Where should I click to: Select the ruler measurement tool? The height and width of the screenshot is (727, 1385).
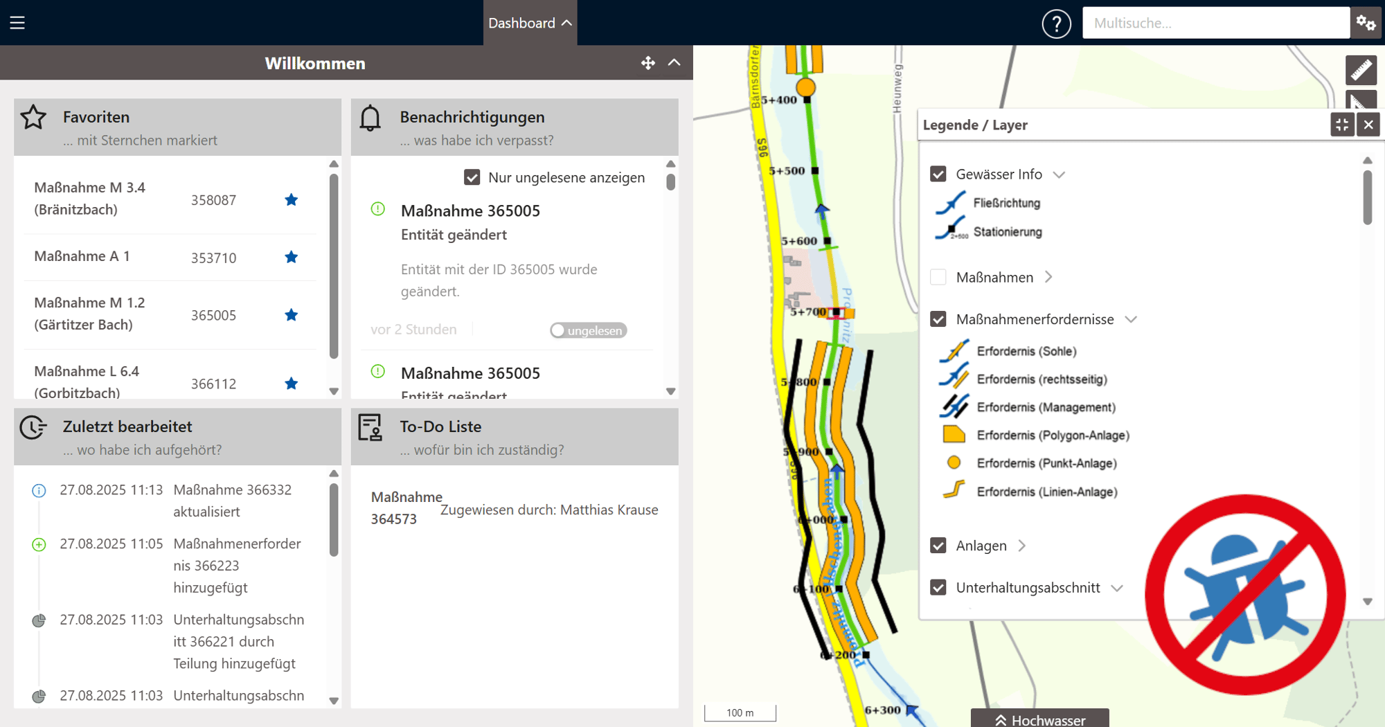pos(1361,69)
